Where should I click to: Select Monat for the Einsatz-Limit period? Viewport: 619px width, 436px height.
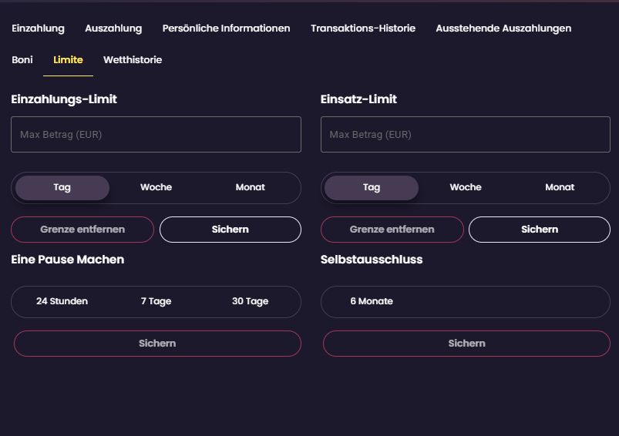pyautogui.click(x=560, y=187)
